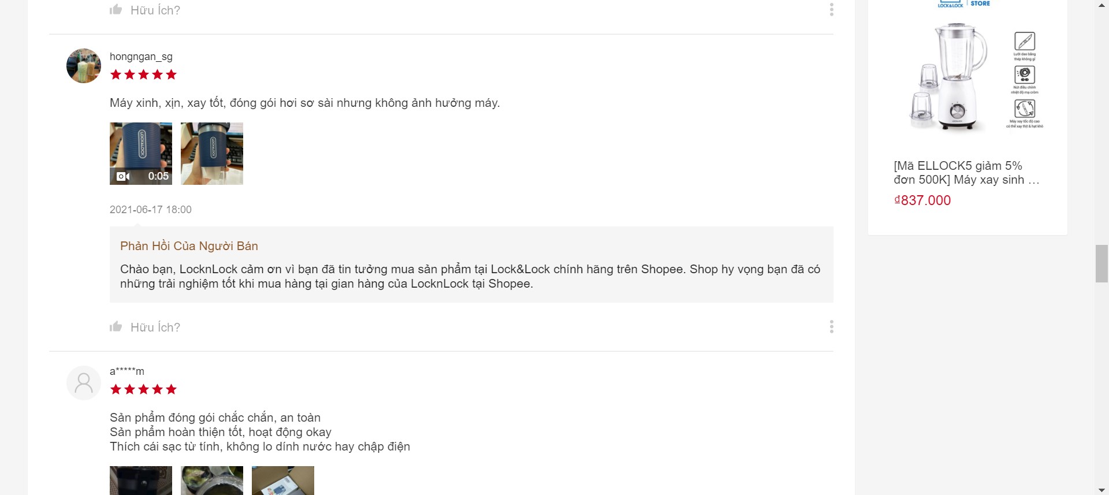Click the hongngan_sg username

(141, 57)
